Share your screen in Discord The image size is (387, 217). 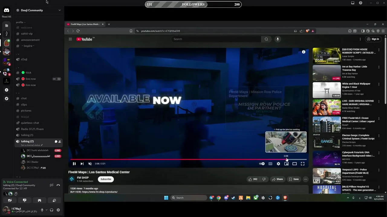point(24,200)
